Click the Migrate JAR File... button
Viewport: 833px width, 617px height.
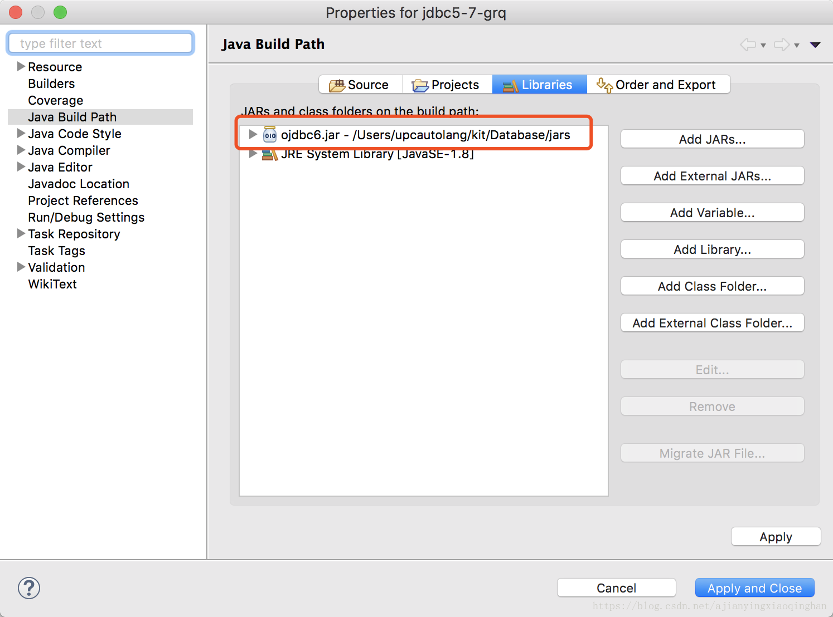pyautogui.click(x=712, y=453)
